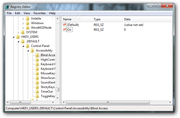Minimize the Registry Editor window

pos(151,6)
